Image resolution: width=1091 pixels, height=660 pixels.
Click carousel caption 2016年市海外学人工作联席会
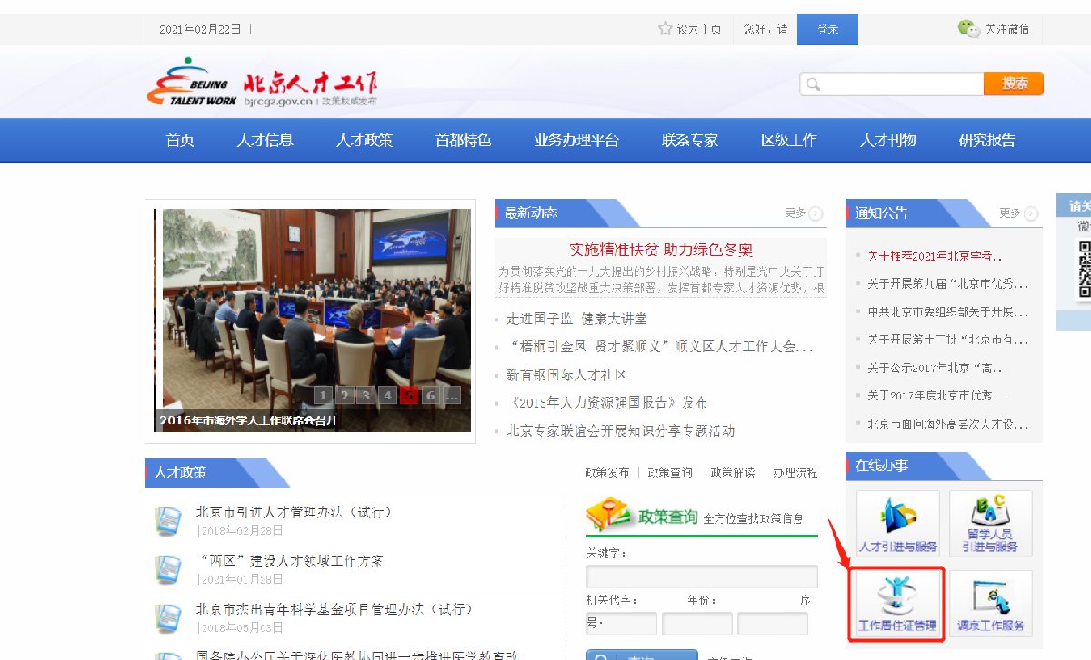[248, 420]
